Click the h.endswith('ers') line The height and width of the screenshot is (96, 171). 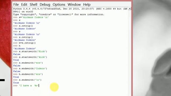[x=28, y=74]
